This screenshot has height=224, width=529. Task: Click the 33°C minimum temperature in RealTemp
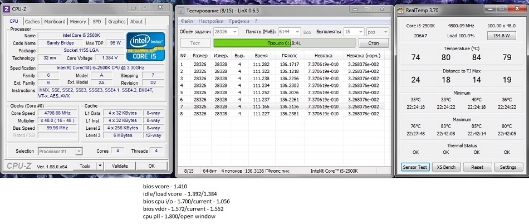(445, 100)
